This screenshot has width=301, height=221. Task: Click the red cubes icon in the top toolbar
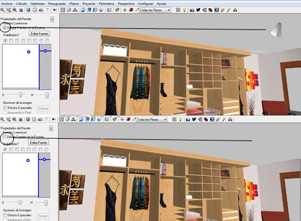[x=210, y=10]
